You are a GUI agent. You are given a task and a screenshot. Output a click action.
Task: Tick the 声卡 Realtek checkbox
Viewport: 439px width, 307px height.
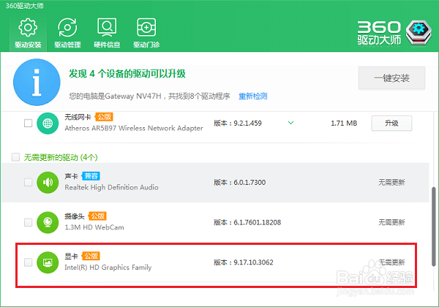coord(28,182)
